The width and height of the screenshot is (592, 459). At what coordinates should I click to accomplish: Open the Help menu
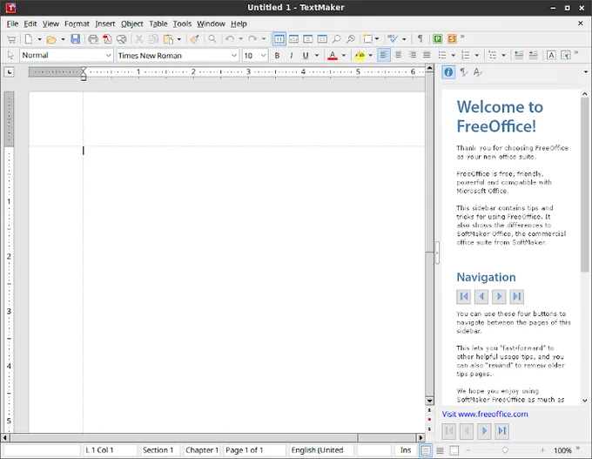pos(239,24)
